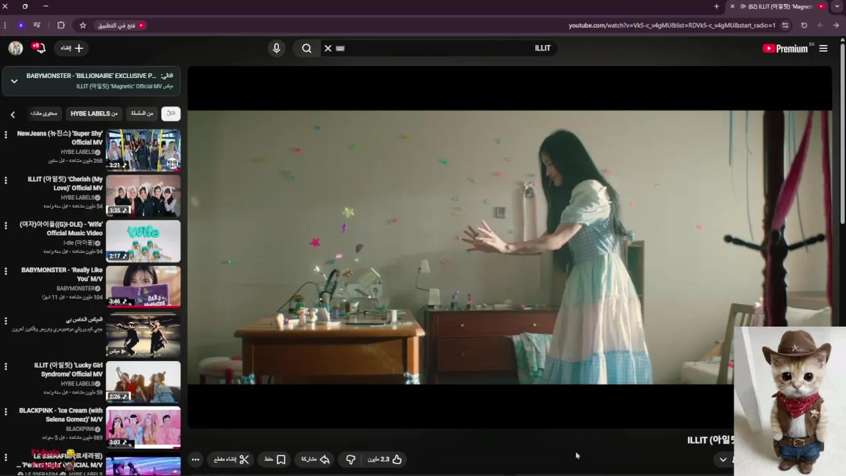The height and width of the screenshot is (476, 846).
Task: Select the 'All' filter chip
Action: coord(171,113)
